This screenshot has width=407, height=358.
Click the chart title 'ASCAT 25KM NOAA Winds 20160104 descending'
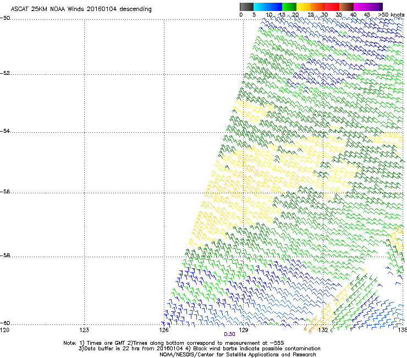pos(81,9)
